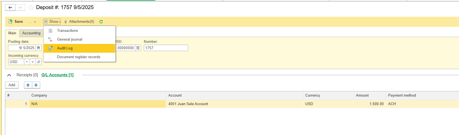Viewport: 459px width, 135px height.
Task: Open the posting date calendar picker
Action: pos(39,48)
